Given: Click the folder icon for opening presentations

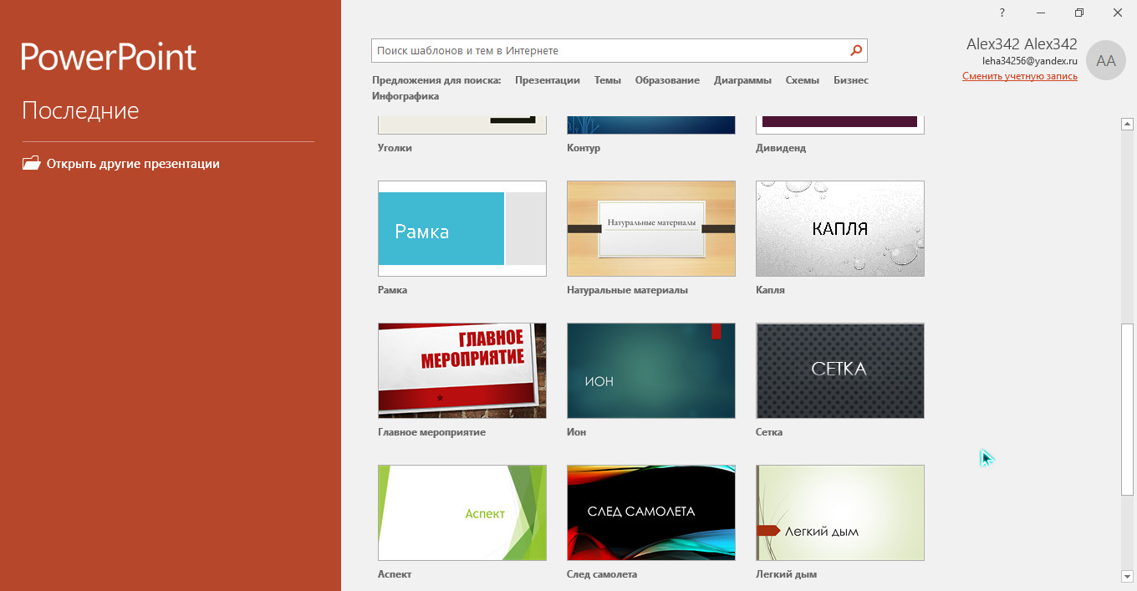Looking at the screenshot, I should [31, 164].
